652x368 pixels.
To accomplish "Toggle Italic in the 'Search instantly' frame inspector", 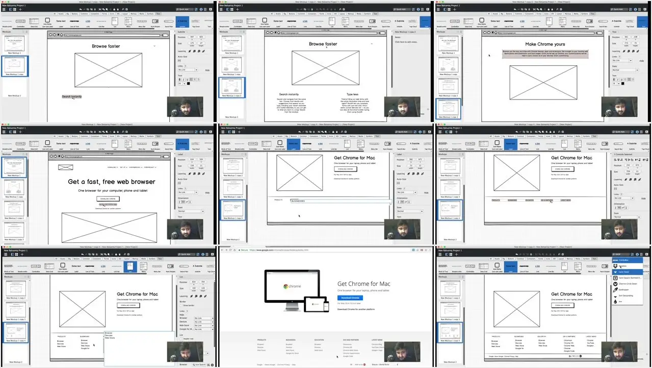I will pos(183,80).
